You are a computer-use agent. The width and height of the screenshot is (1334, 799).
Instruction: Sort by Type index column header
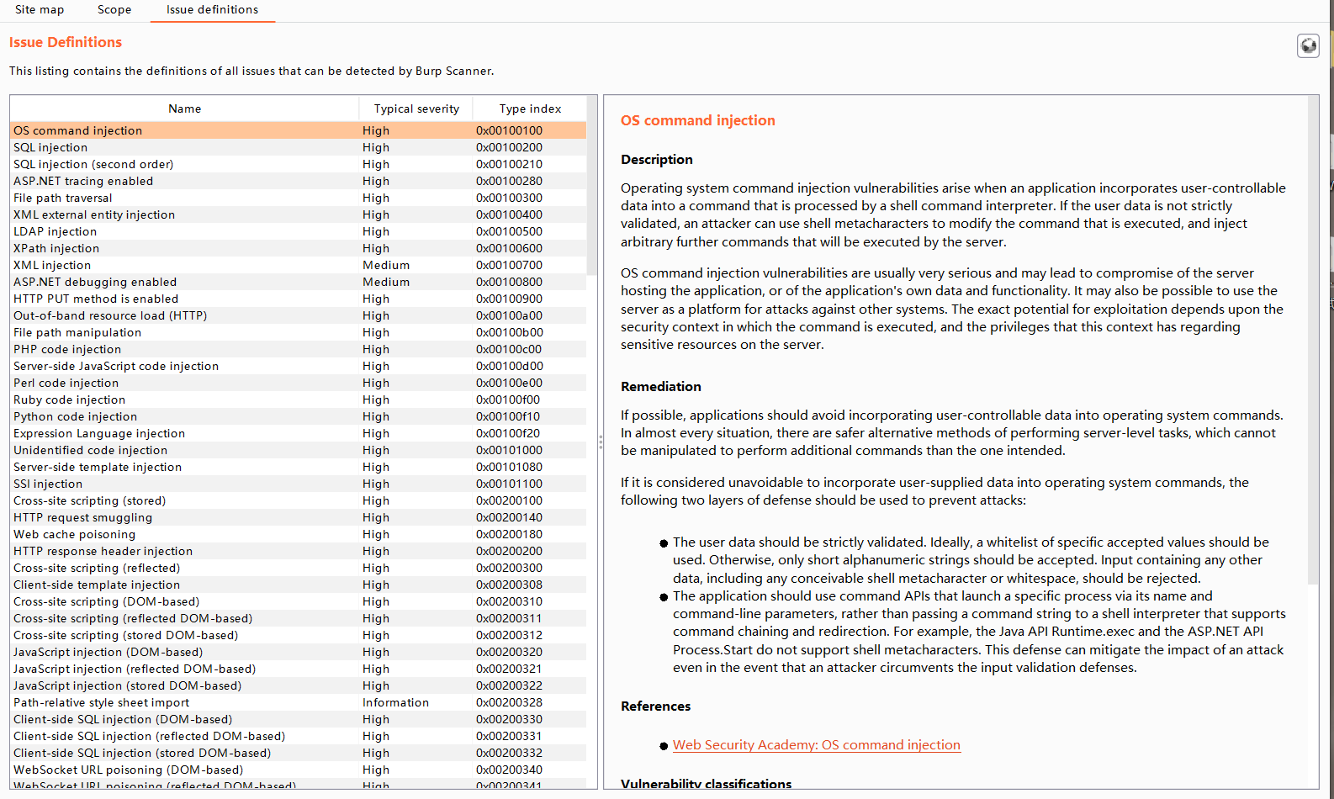530,108
